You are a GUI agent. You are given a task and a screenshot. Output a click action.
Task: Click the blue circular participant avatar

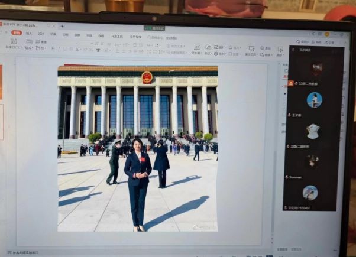point(315,100)
